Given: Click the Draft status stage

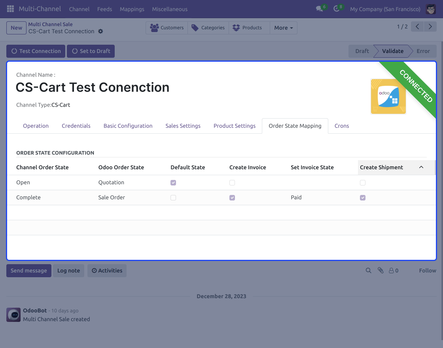Looking at the screenshot, I should 362,51.
